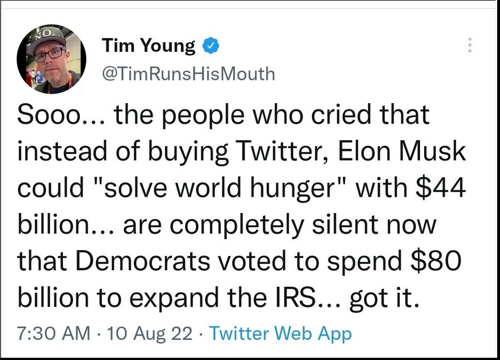
Task: Click Elon Musk in the tweet text
Action: click(402, 151)
